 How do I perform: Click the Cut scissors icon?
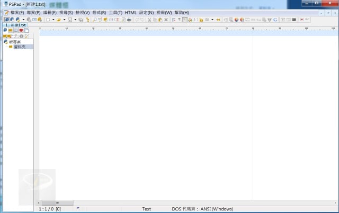(149, 20)
